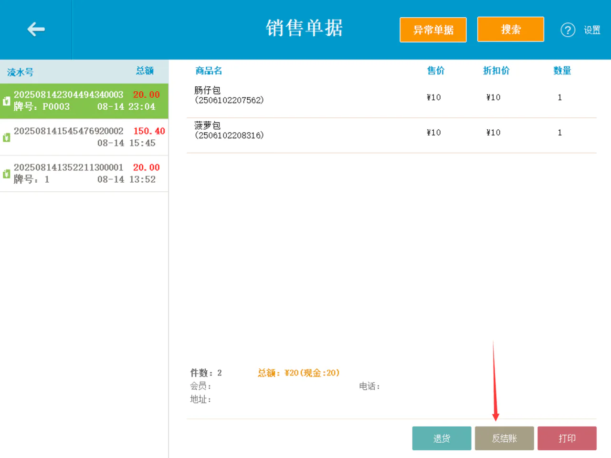Go back using the left arrow icon
Image resolution: width=611 pixels, height=458 pixels.
point(36,30)
